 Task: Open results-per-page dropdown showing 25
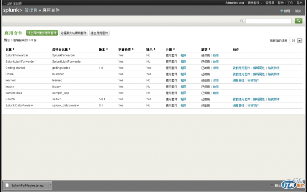296,41
